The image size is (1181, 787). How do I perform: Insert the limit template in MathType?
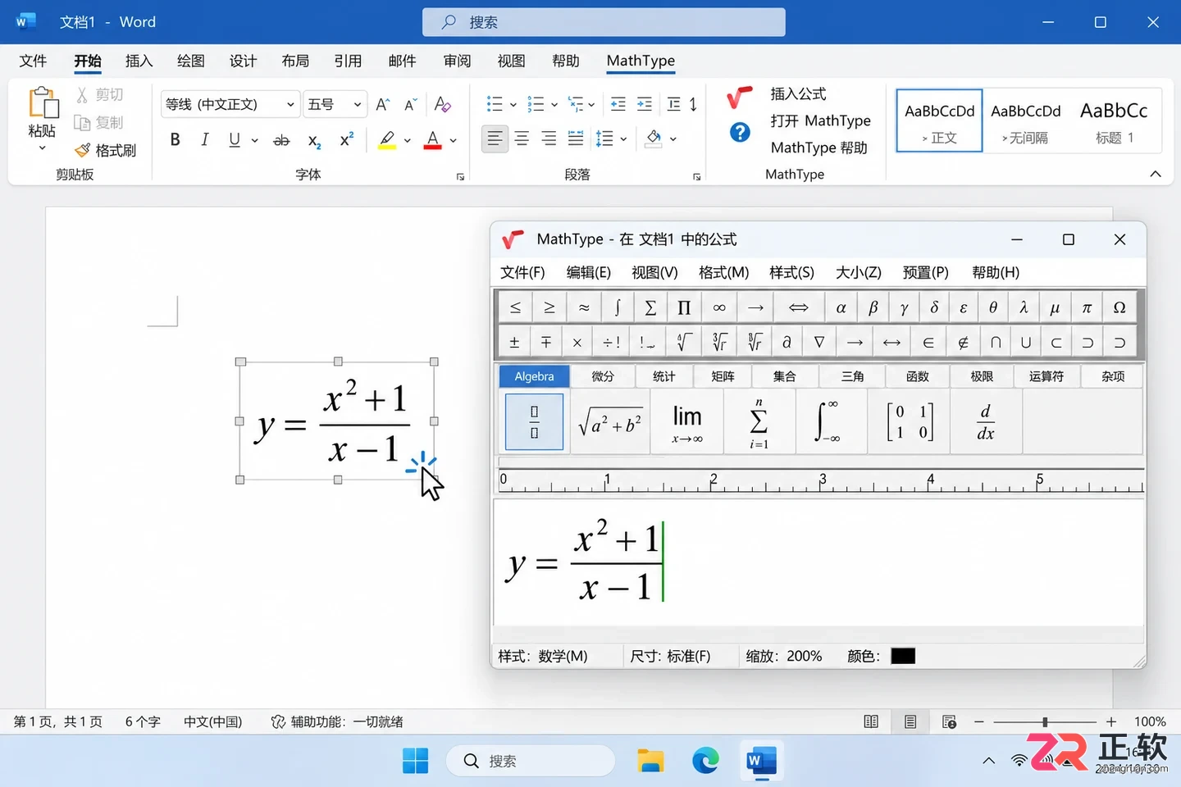click(687, 421)
